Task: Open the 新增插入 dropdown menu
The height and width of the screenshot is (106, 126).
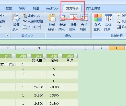Action: pos(66,29)
